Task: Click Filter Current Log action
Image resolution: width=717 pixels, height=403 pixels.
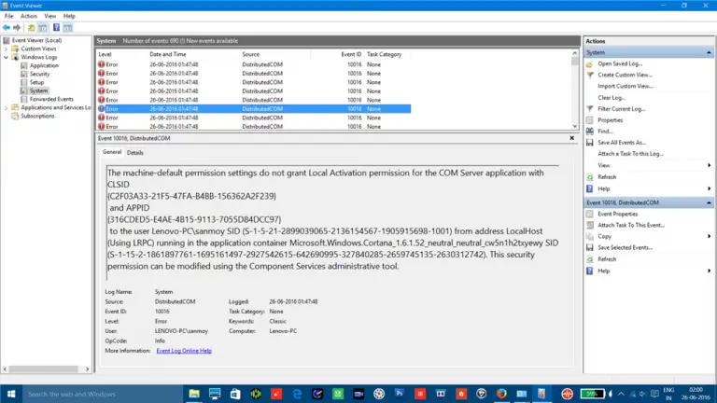Action: coord(622,109)
